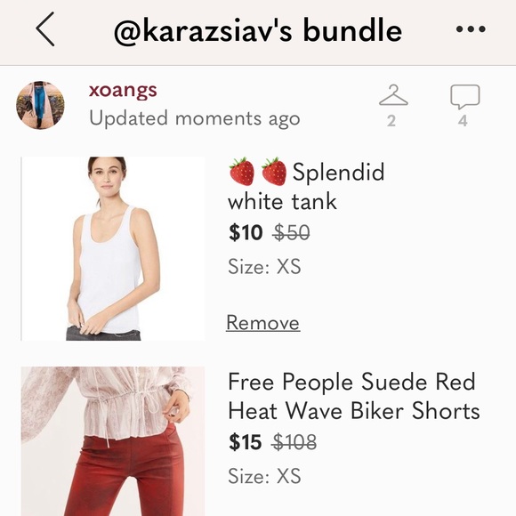Tap the comment count 4
The image size is (516, 516).
(x=463, y=121)
